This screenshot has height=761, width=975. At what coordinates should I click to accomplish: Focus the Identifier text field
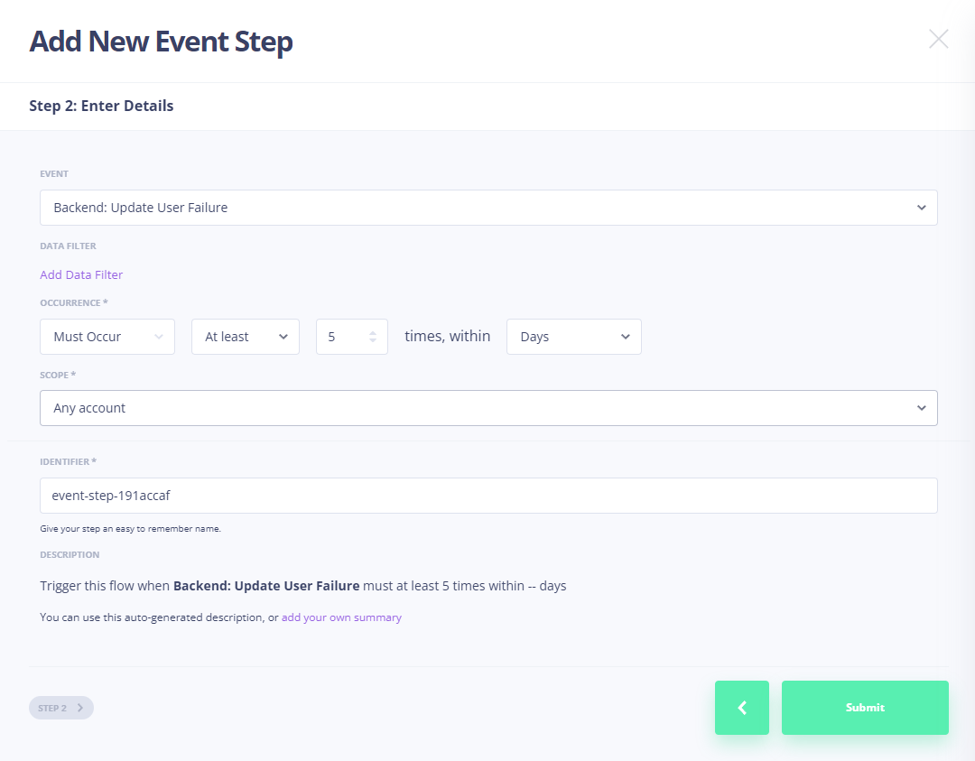click(487, 496)
